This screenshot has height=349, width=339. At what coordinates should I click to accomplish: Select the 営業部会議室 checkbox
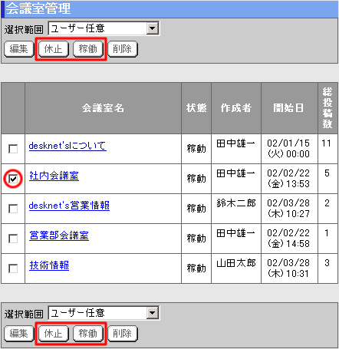(13, 239)
